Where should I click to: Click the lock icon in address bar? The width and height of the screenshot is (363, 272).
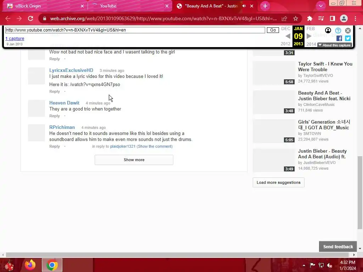pos(45,18)
